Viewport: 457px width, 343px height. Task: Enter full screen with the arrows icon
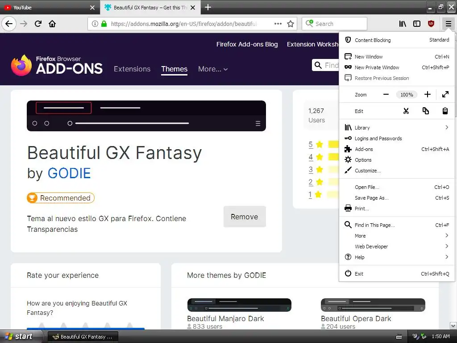coord(445,95)
